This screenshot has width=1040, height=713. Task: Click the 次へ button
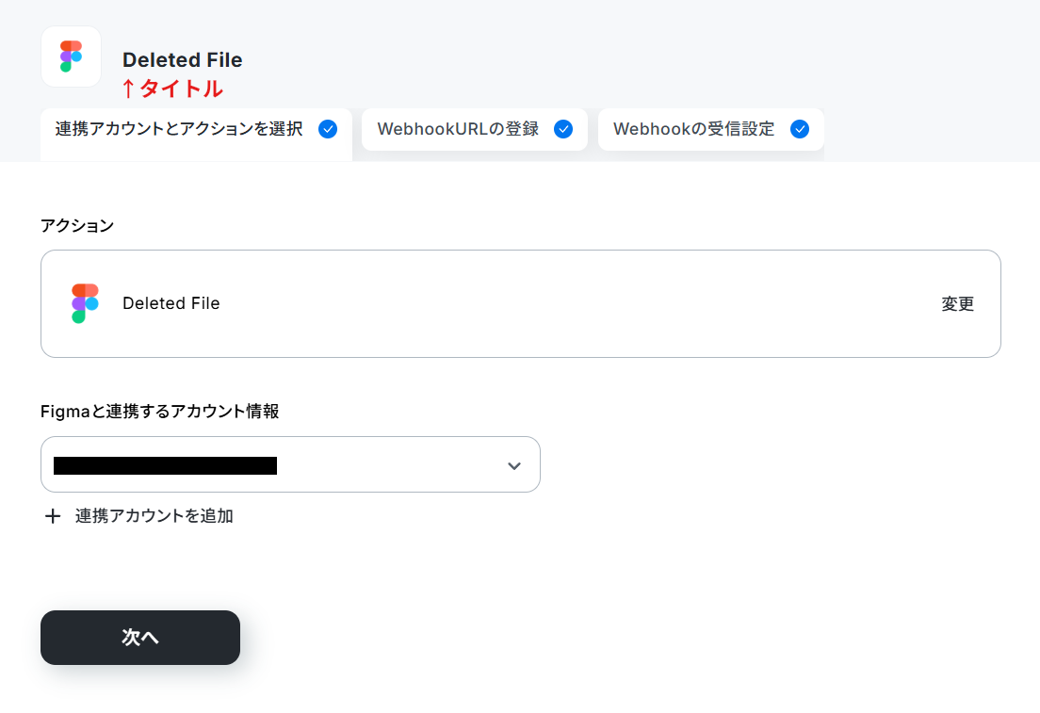(x=140, y=638)
